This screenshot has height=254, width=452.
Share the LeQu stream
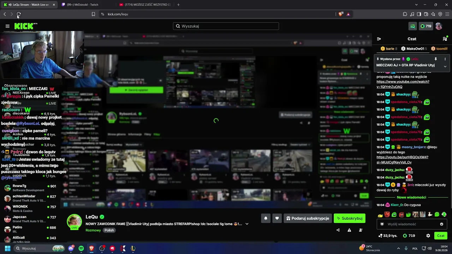338,230
